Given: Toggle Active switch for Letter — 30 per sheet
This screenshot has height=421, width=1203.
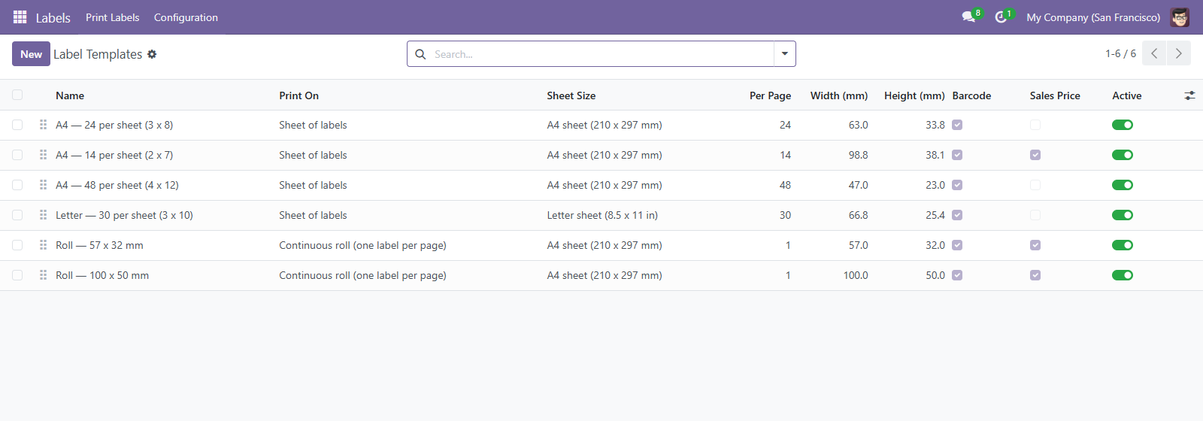Looking at the screenshot, I should click(1123, 215).
